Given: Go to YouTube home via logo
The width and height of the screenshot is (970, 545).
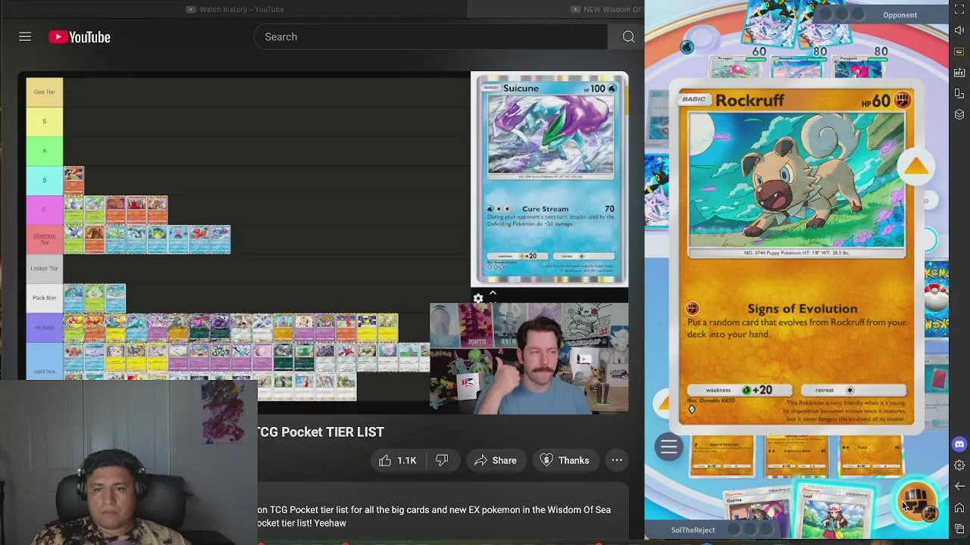Looking at the screenshot, I should [80, 36].
